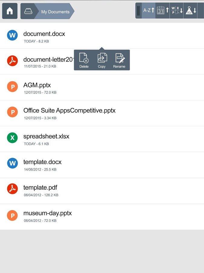This screenshot has width=204, height=273.
Task: Sort files by date
Action: click(163, 11)
